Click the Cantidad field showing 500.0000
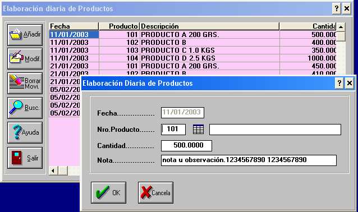The width and height of the screenshot is (358, 212). click(x=186, y=146)
